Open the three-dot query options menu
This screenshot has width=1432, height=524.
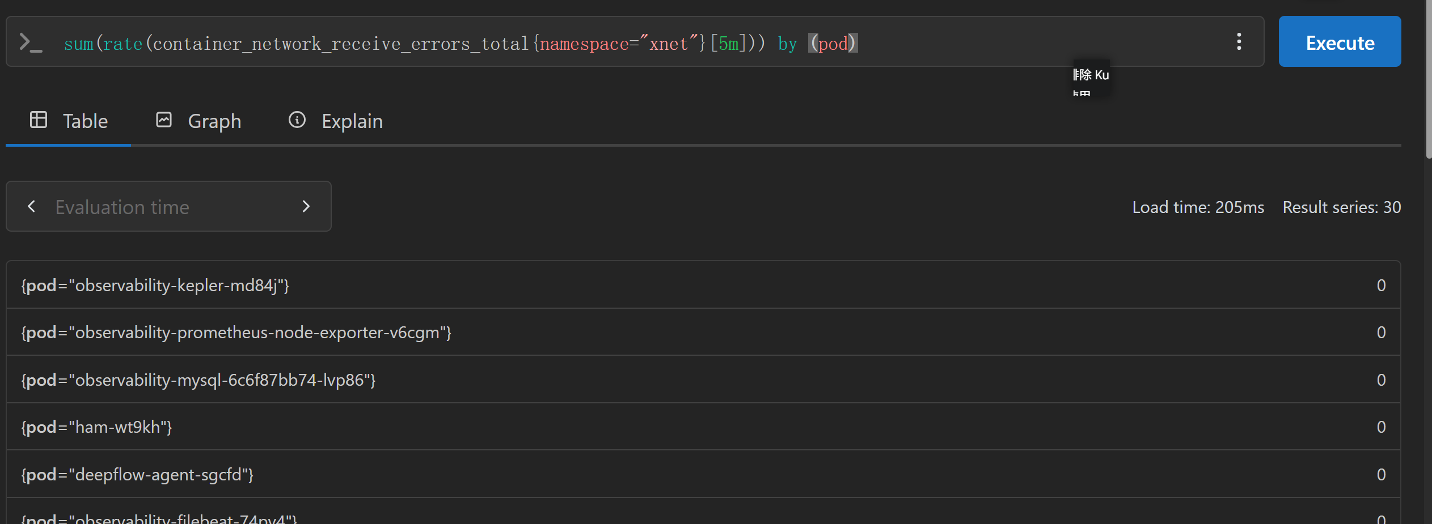click(1239, 41)
